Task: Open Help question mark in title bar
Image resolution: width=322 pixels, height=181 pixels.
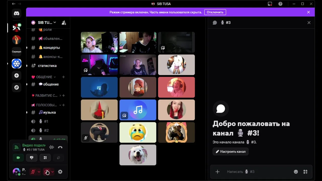Action: click(x=280, y=4)
